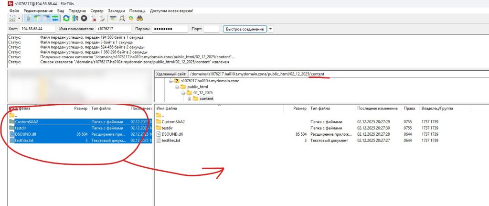489x206 pixels.
Task: Toggle the local directory tree view
Action: (x=38, y=18)
